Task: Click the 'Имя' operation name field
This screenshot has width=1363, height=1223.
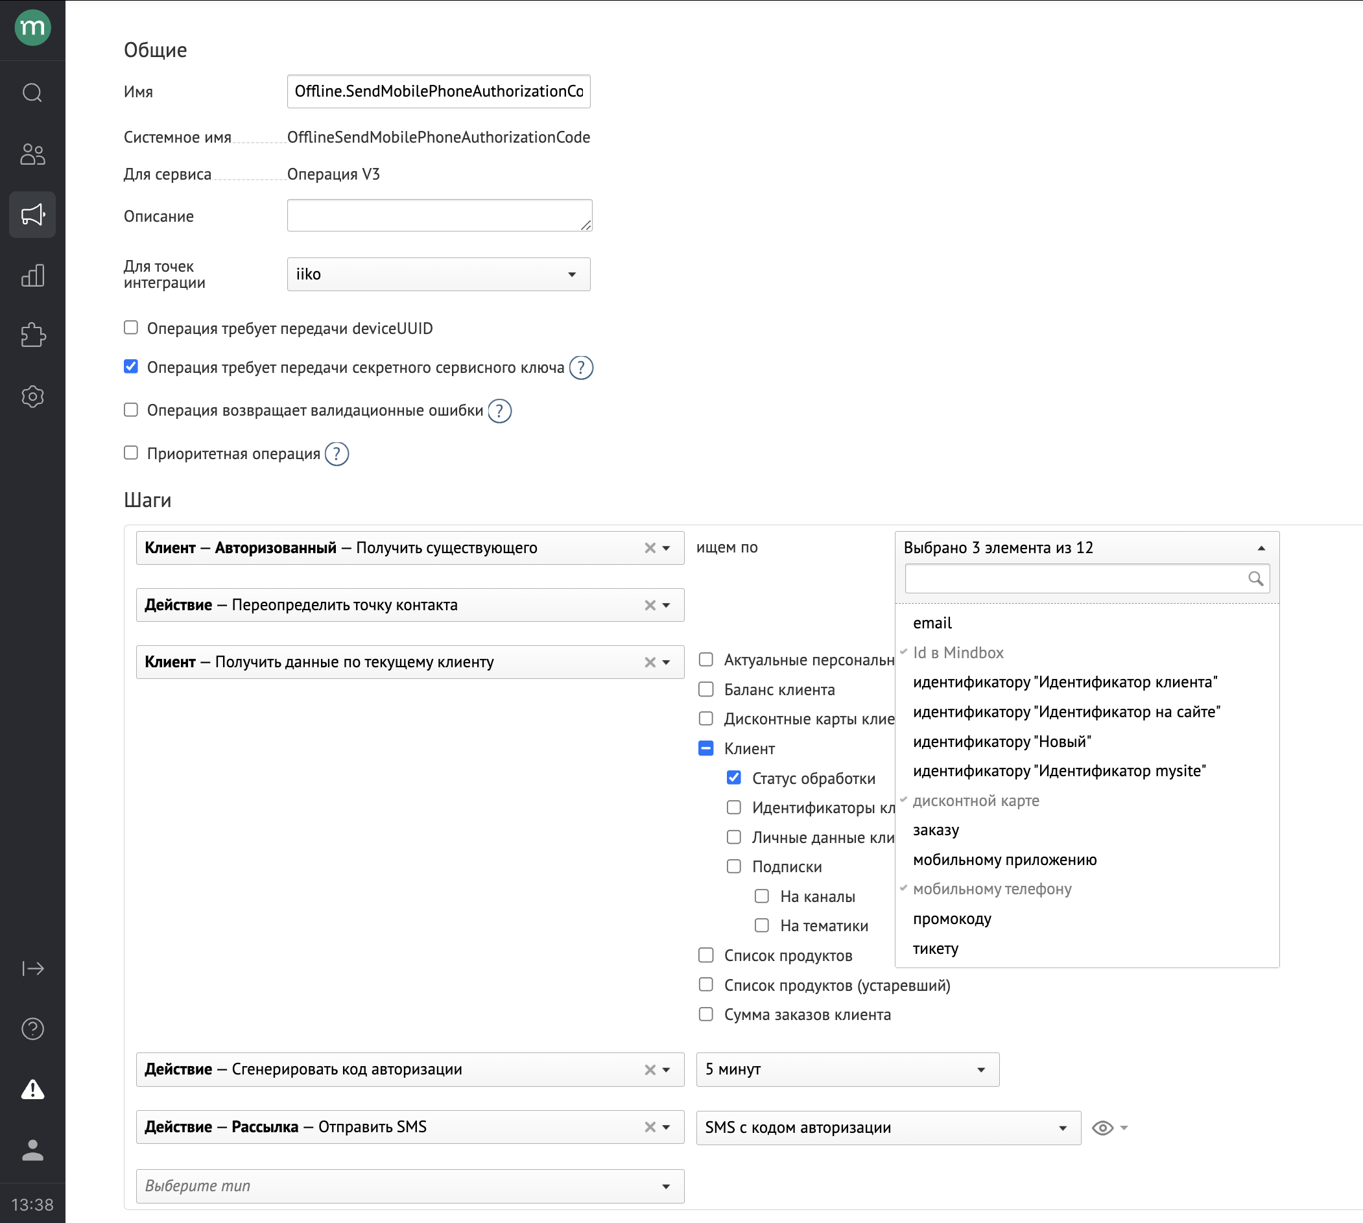Action: coord(439,91)
